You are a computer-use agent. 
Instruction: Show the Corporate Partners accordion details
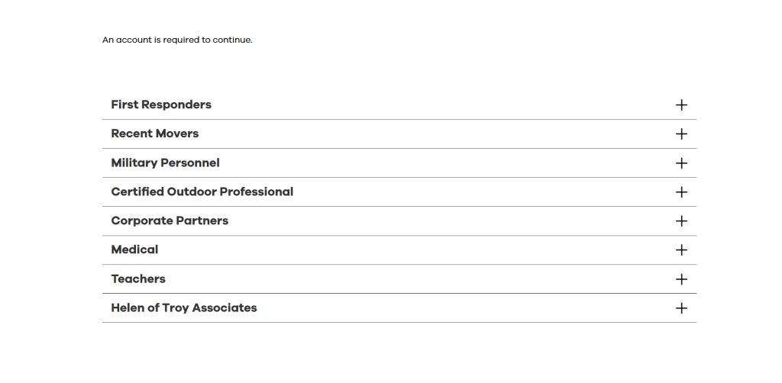click(x=681, y=221)
